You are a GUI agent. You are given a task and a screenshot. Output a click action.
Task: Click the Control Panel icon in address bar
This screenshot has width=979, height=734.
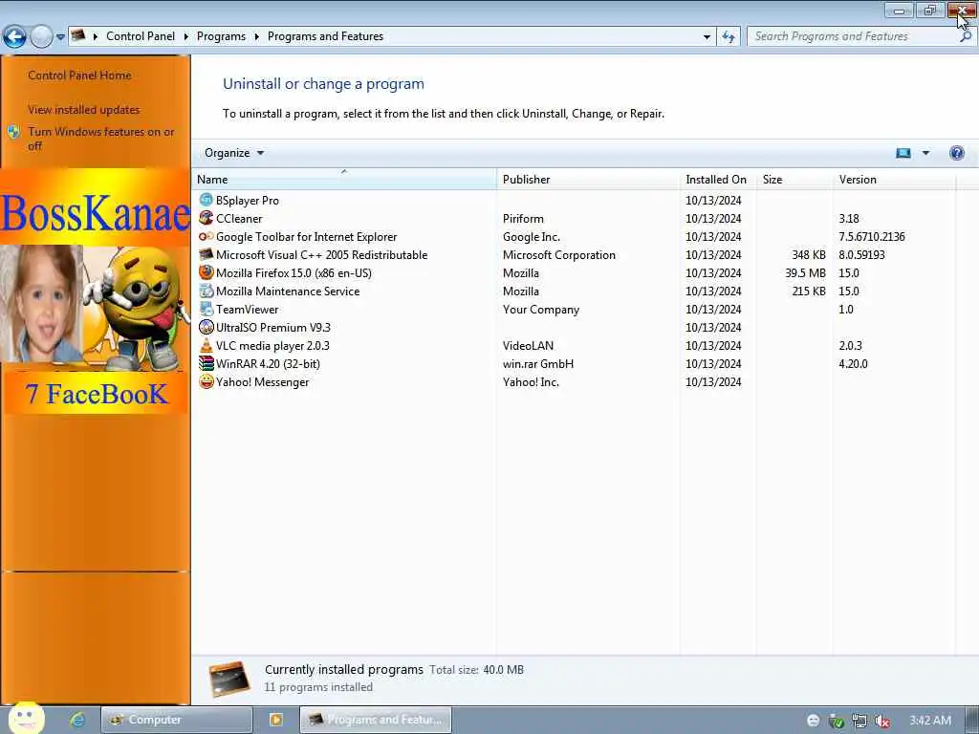[78, 35]
